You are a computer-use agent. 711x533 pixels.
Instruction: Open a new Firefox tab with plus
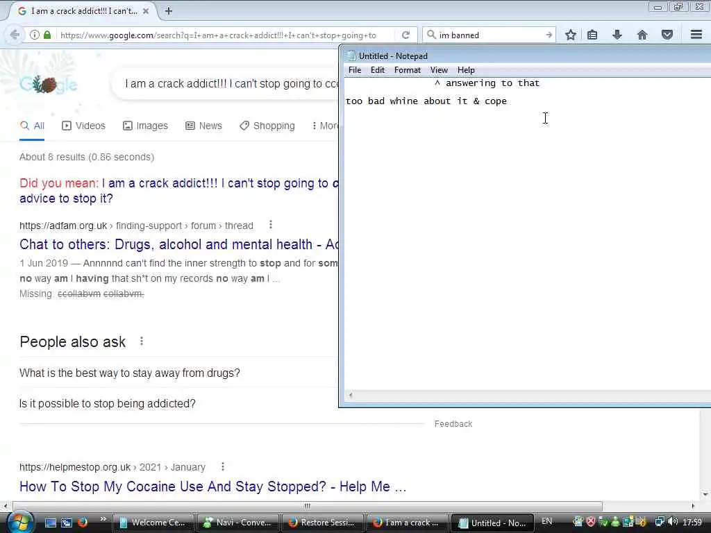169,11
